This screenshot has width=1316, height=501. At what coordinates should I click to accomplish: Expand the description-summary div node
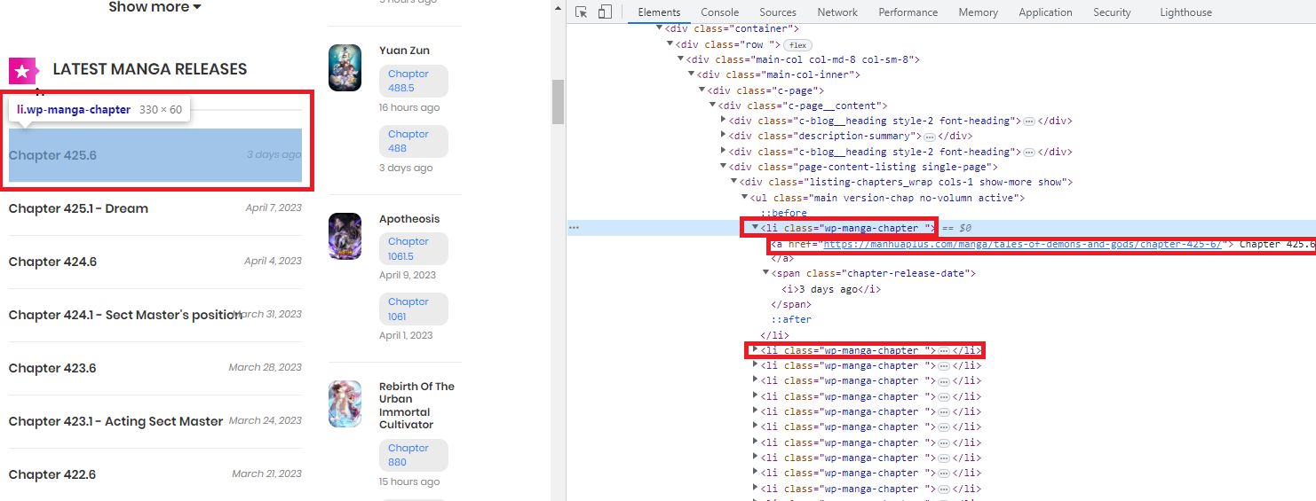coord(724,137)
